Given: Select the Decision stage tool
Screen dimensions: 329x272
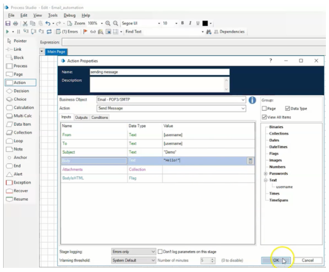Looking at the screenshot, I should tap(19, 91).
